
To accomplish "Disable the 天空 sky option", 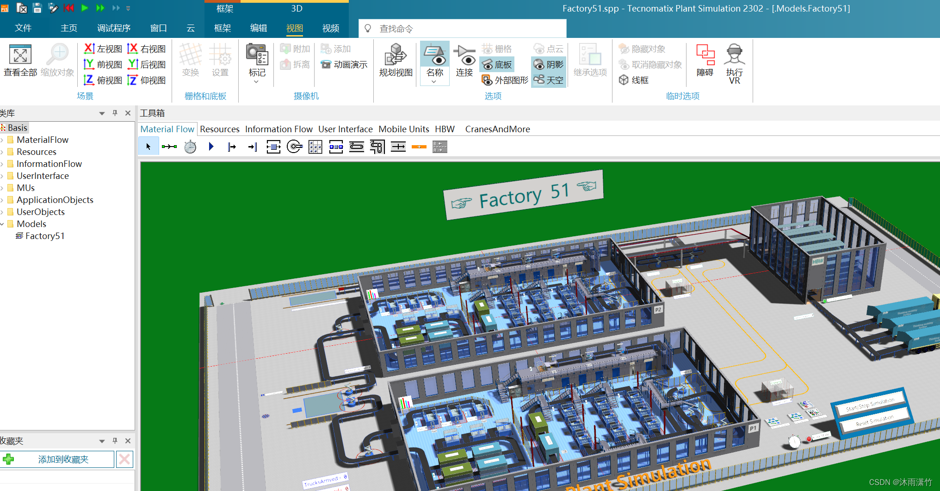I will point(548,80).
